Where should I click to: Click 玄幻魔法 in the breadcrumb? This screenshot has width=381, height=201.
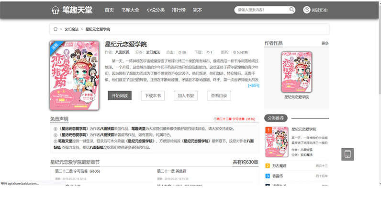click(71, 29)
